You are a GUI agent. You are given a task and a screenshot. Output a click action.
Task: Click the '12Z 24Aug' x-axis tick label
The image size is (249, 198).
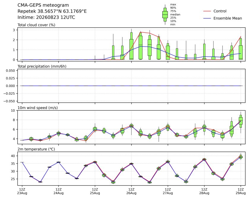[x=58, y=191]
